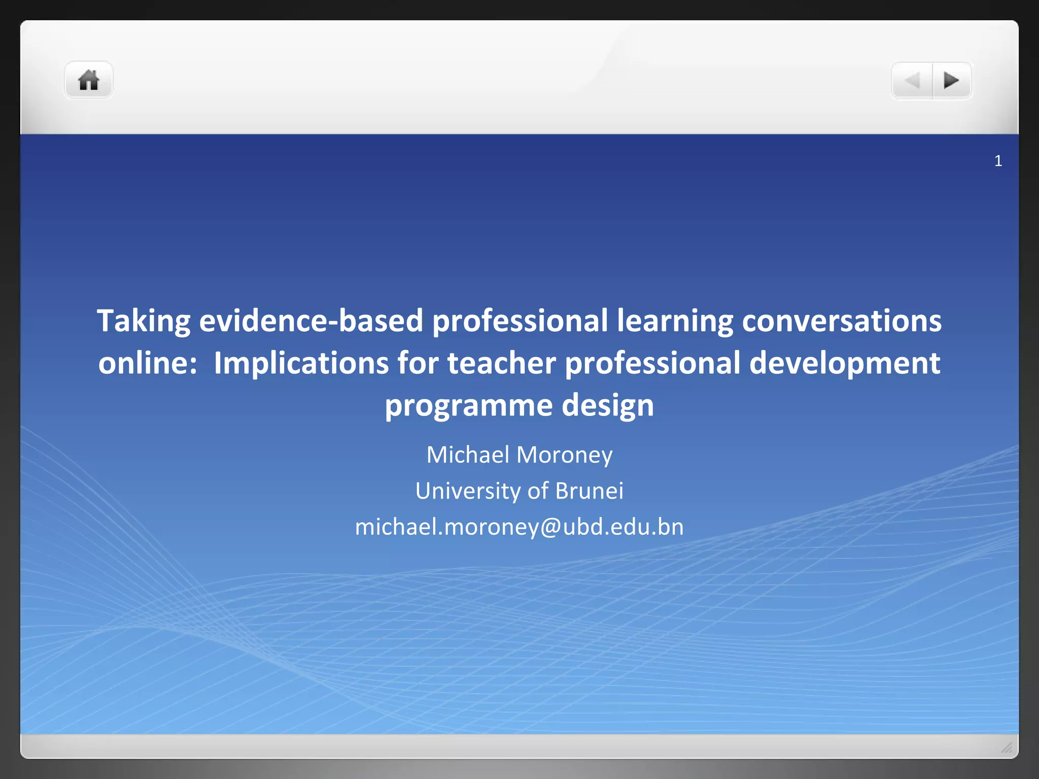Screen dimensions: 1039x779
Task: Click the word online: in title
Action: [x=148, y=363]
